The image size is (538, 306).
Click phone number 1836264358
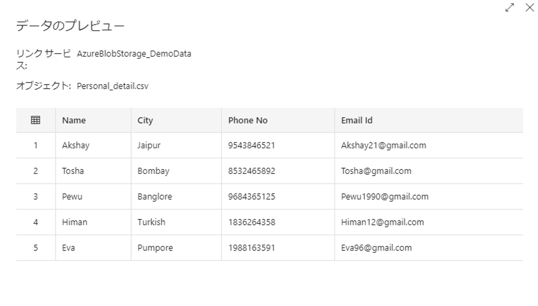[252, 222]
